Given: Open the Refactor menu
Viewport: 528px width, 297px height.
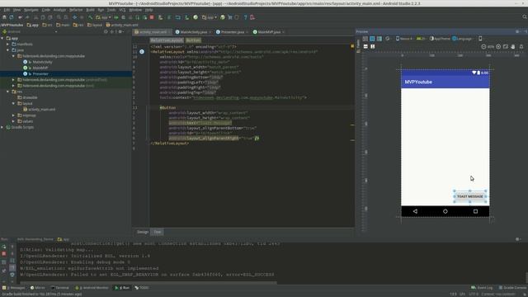Looking at the screenshot, I should 76,10.
